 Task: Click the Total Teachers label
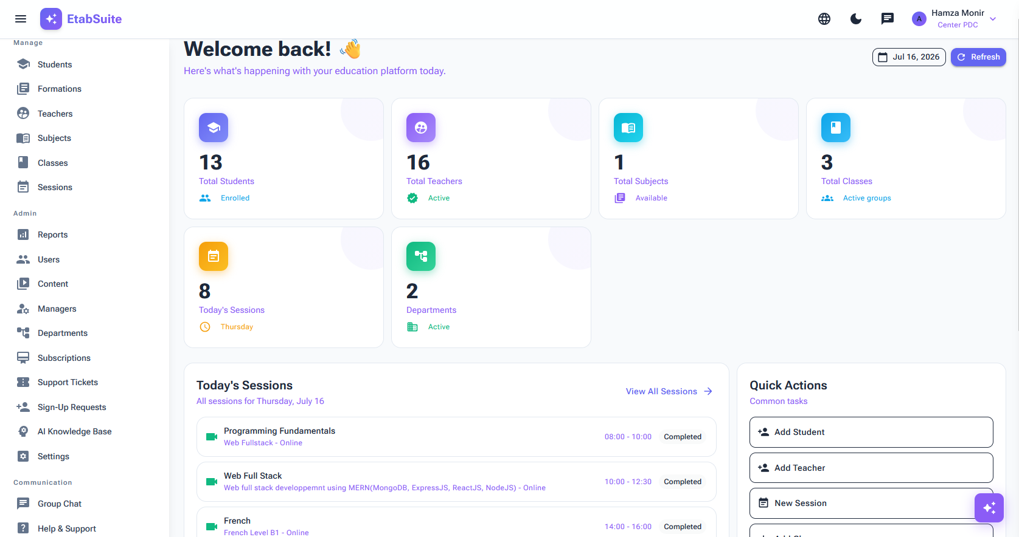[434, 181]
